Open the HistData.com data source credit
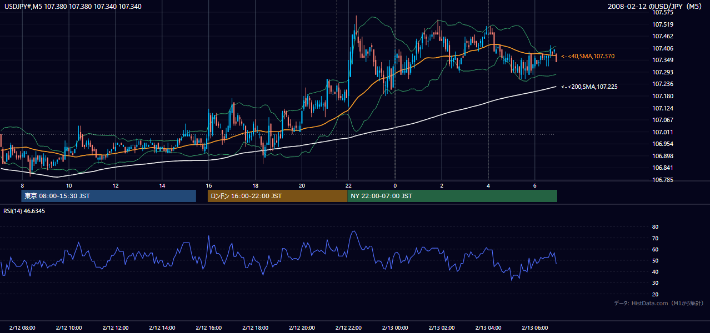 [x=659, y=303]
